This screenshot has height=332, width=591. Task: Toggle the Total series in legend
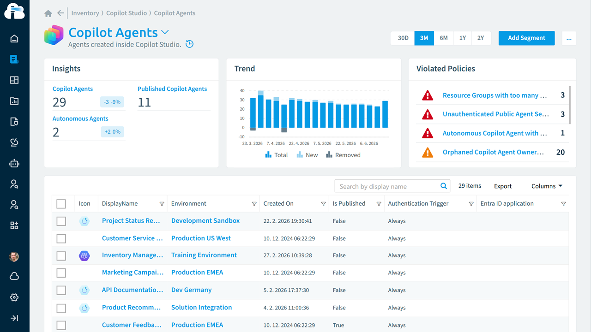[276, 155]
